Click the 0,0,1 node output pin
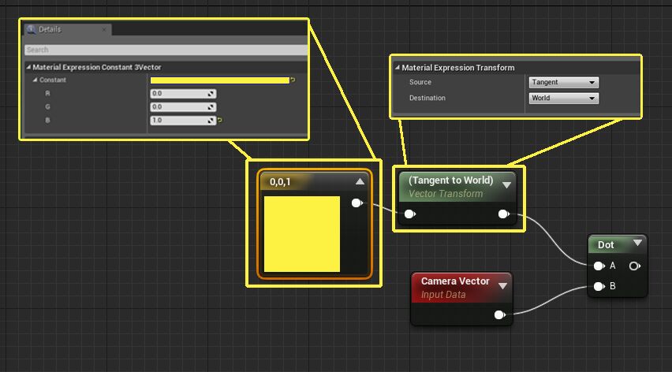The image size is (672, 372). (357, 203)
